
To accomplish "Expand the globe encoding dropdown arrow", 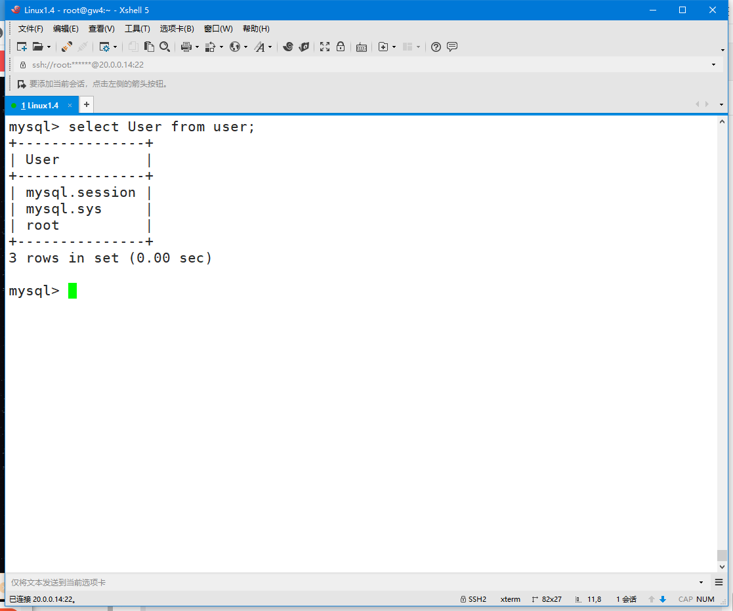I will tap(245, 47).
